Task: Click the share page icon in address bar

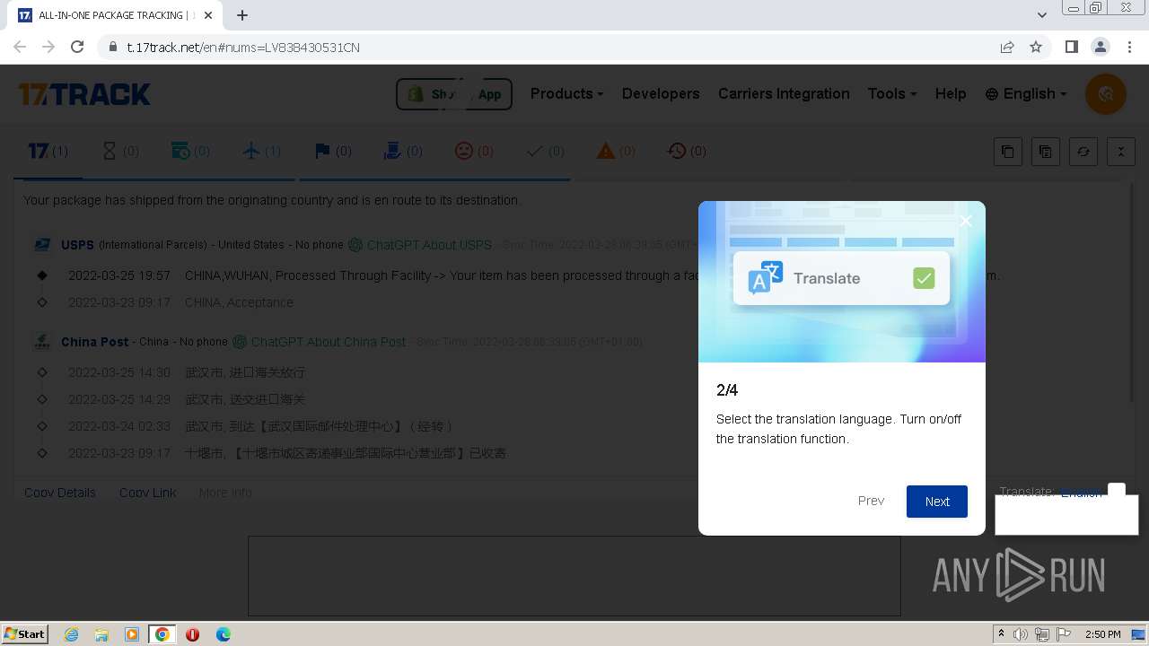Action: coord(1007,47)
